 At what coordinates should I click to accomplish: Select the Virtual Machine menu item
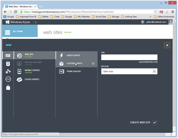(x=35, y=63)
